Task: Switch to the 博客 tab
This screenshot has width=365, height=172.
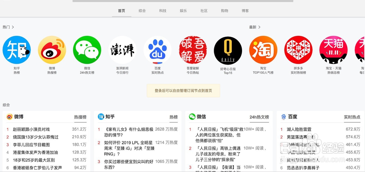Action: tap(245, 11)
